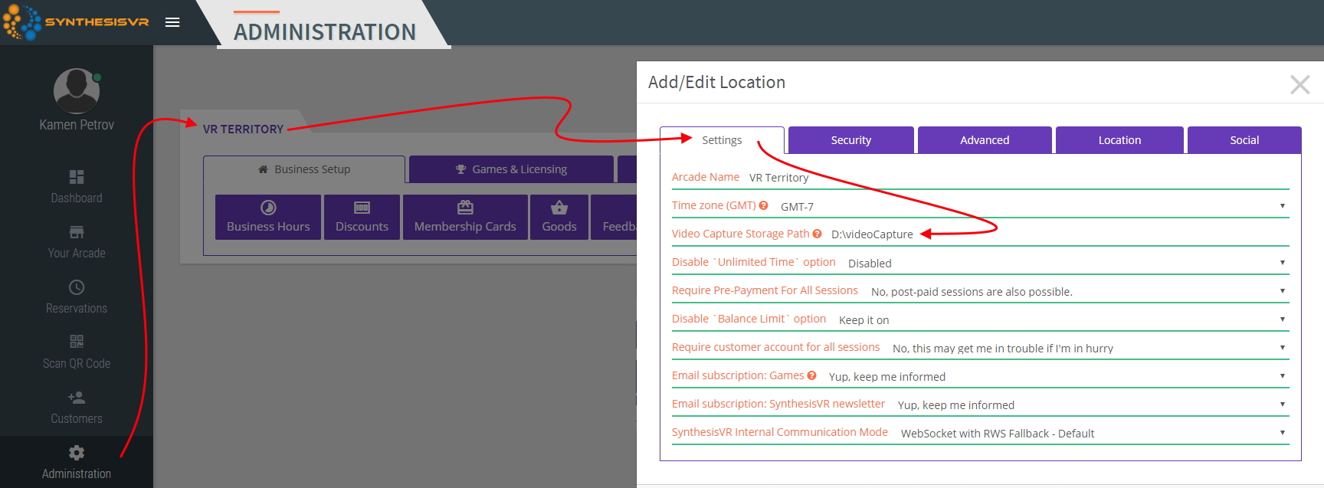1324x488 pixels.
Task: Click the ADMINISTRATION page title
Action: pos(325,32)
